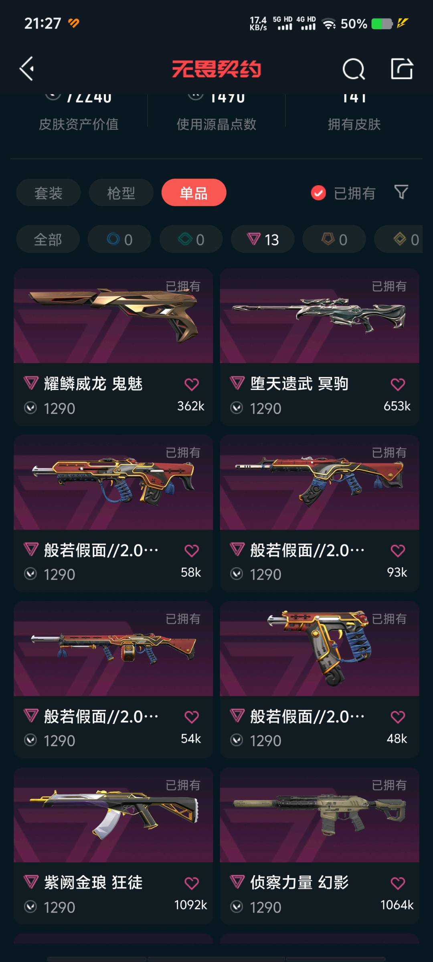The height and width of the screenshot is (962, 433).
Task: Filter by blue circle tier chip
Action: click(x=119, y=239)
